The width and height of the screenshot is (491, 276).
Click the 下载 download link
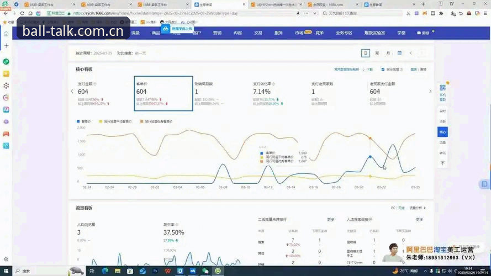point(368,70)
